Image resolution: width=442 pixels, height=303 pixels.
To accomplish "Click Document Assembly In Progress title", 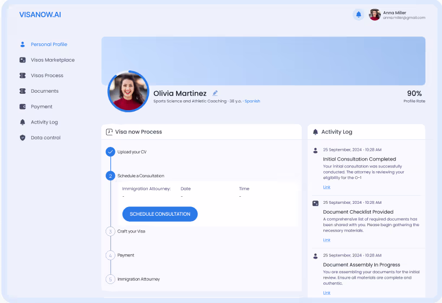I will coord(362,265).
